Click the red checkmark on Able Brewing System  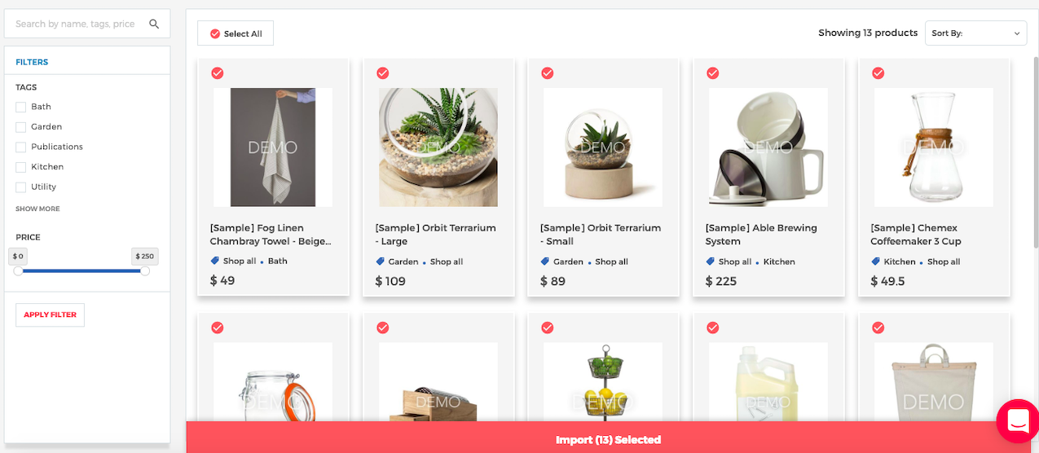[713, 73]
